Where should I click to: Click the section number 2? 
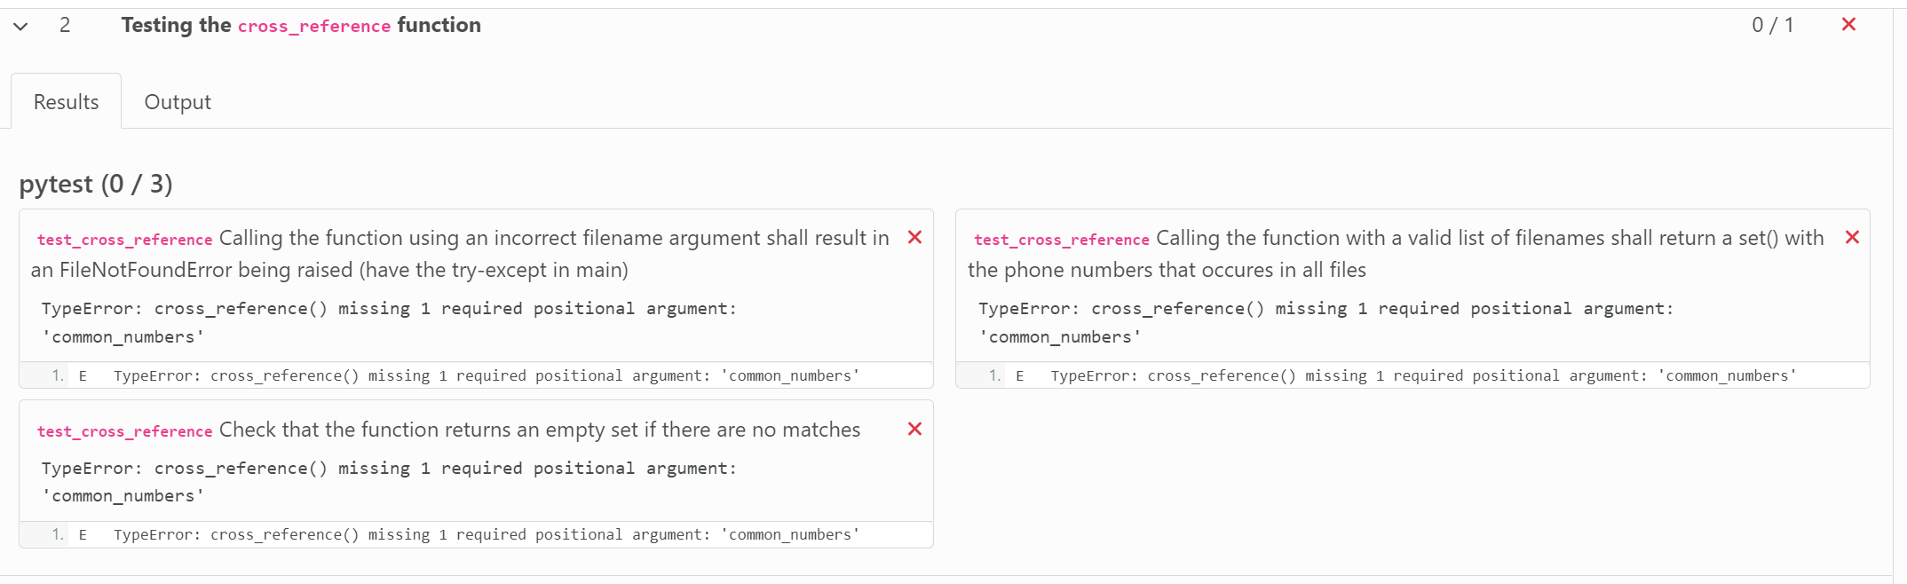65,25
